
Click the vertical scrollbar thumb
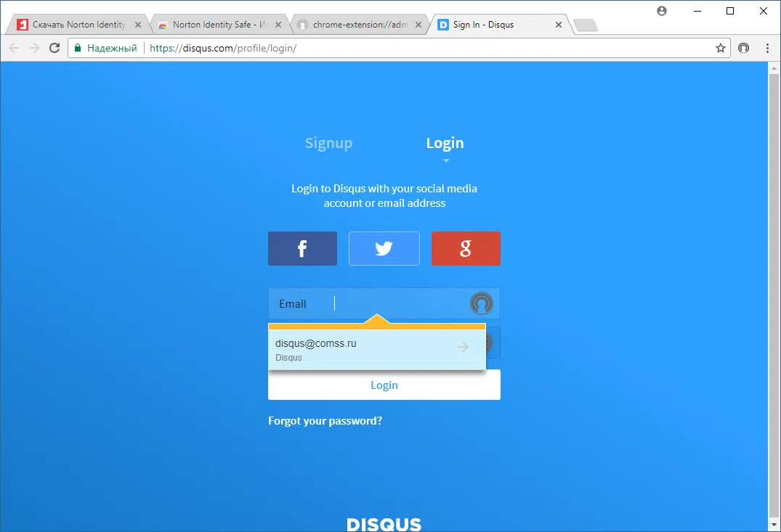pos(774,294)
